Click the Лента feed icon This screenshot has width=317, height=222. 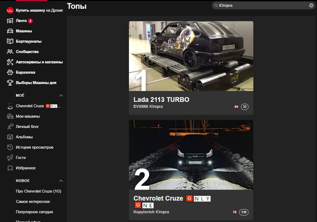[x=10, y=21]
